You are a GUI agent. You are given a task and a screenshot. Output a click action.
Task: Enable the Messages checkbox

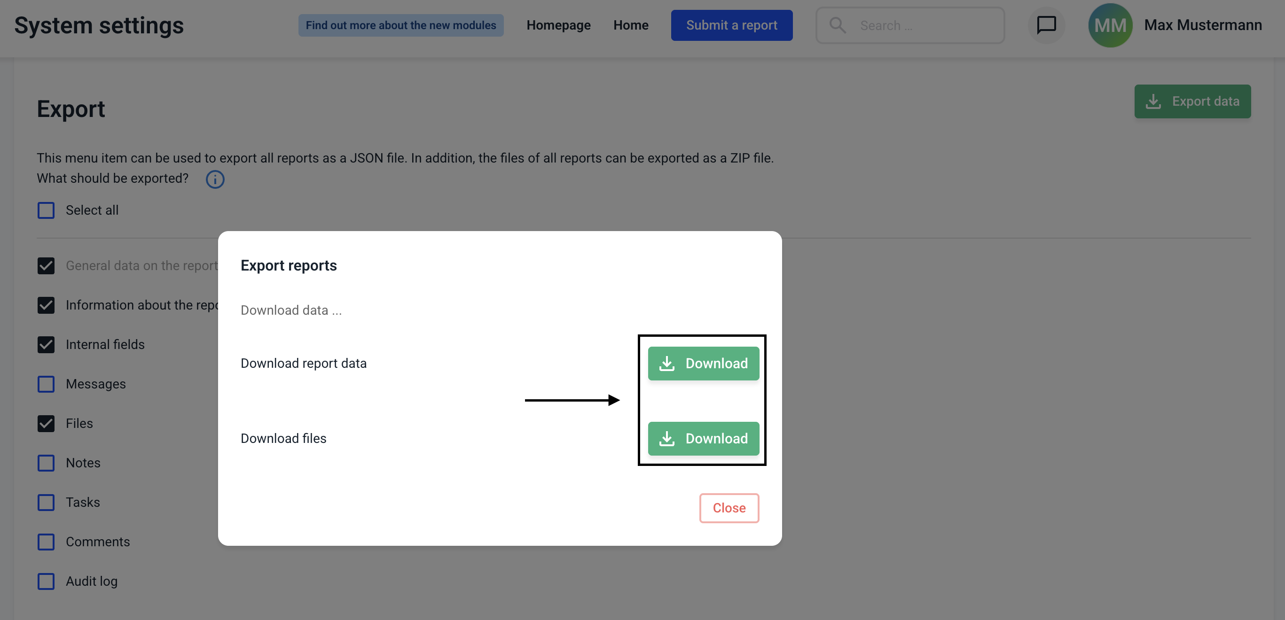[46, 384]
